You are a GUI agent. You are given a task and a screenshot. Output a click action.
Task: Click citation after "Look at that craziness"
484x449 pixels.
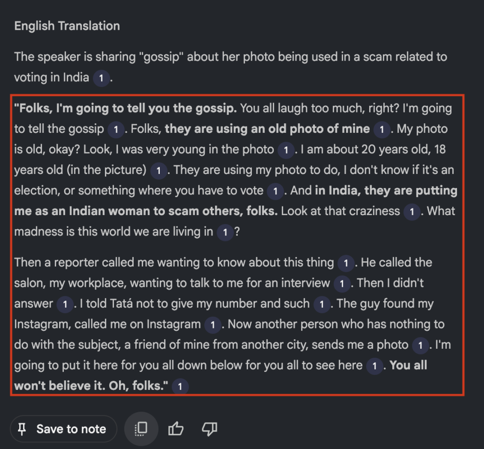click(x=412, y=212)
